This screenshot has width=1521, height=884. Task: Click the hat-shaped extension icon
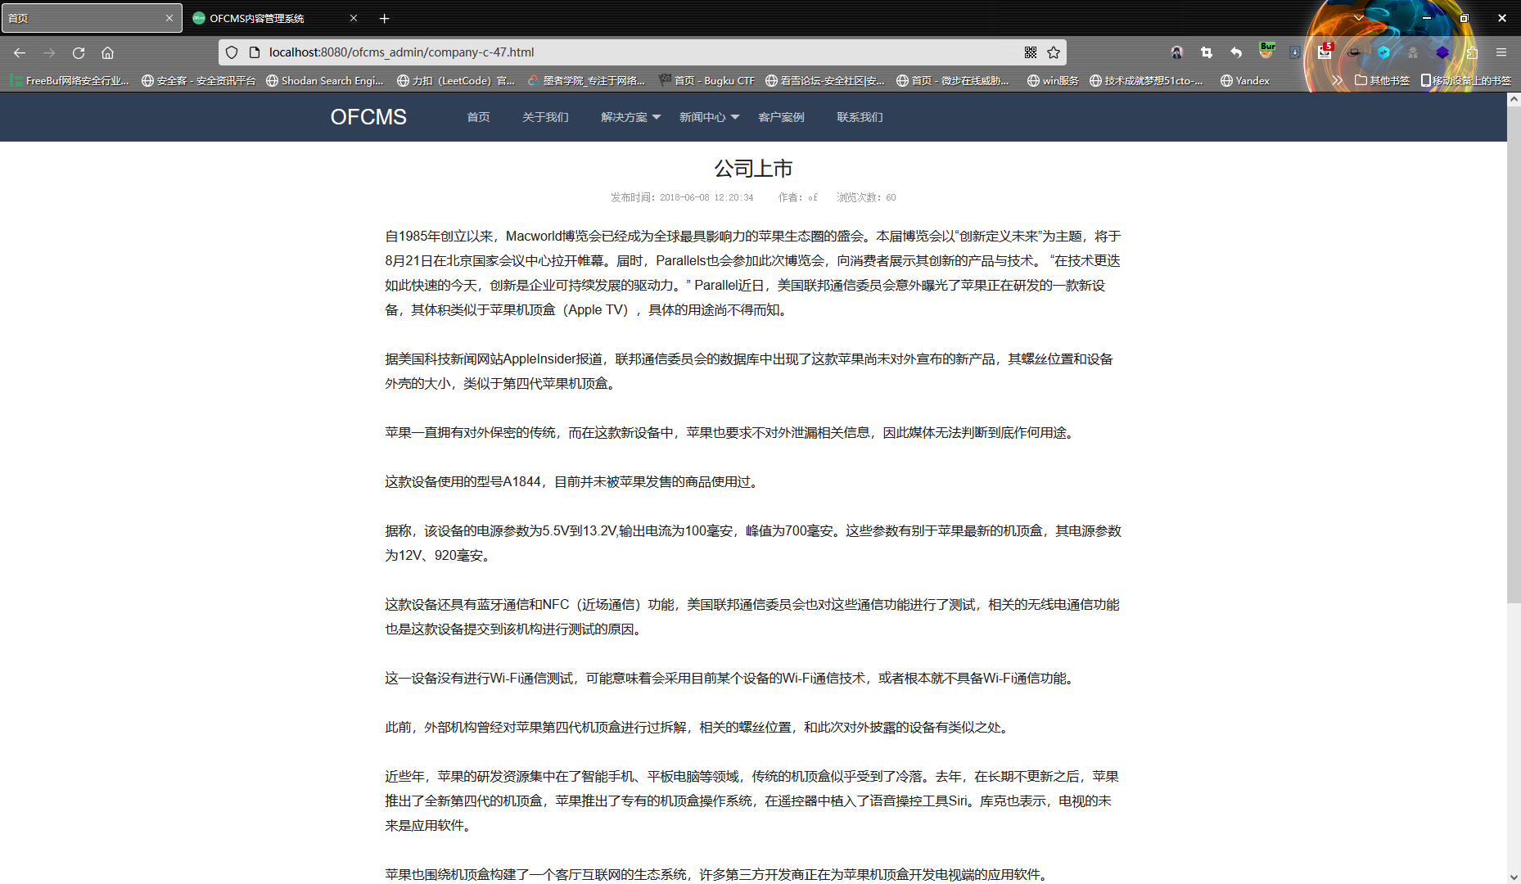click(1353, 52)
